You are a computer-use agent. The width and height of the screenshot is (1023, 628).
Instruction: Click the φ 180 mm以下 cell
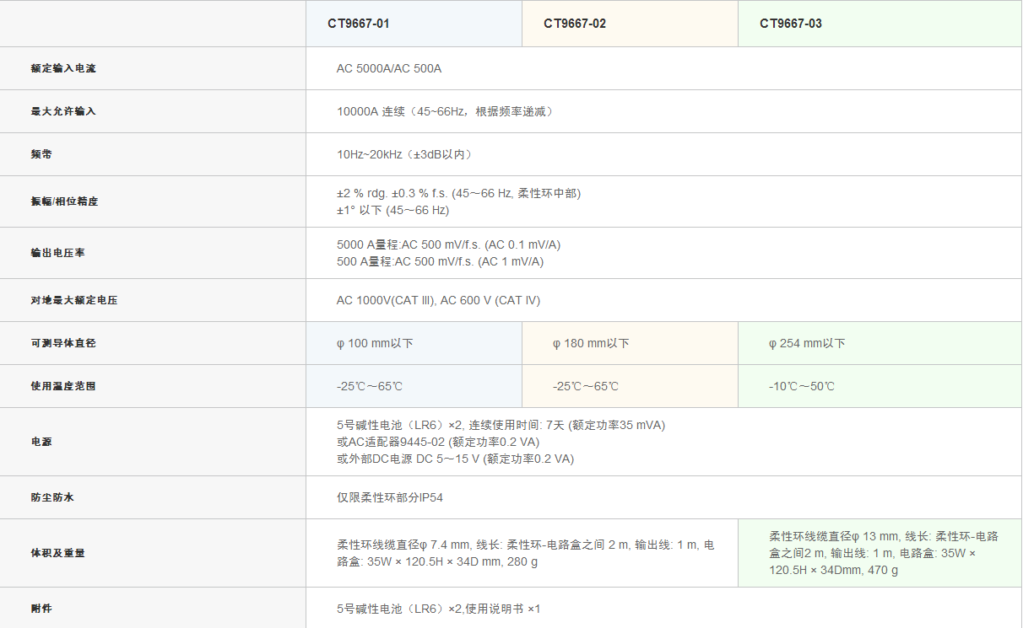point(591,344)
